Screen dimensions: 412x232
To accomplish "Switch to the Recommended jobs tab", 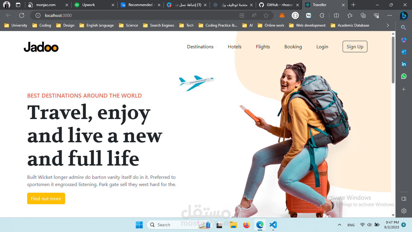I will (141, 5).
